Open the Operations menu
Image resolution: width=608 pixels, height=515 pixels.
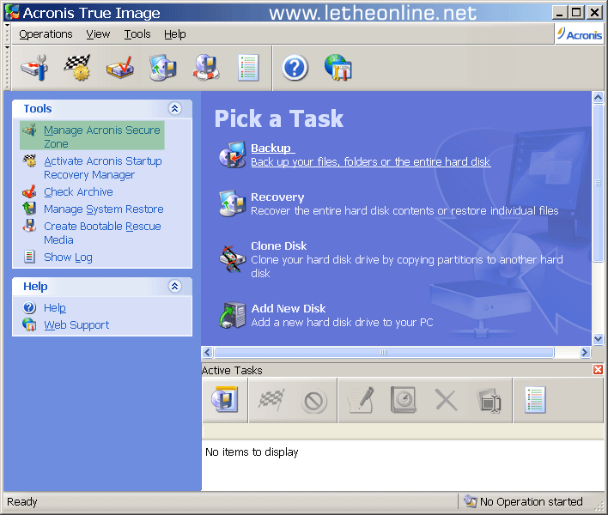[46, 34]
